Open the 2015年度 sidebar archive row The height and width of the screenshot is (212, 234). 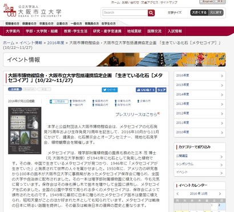(200, 85)
